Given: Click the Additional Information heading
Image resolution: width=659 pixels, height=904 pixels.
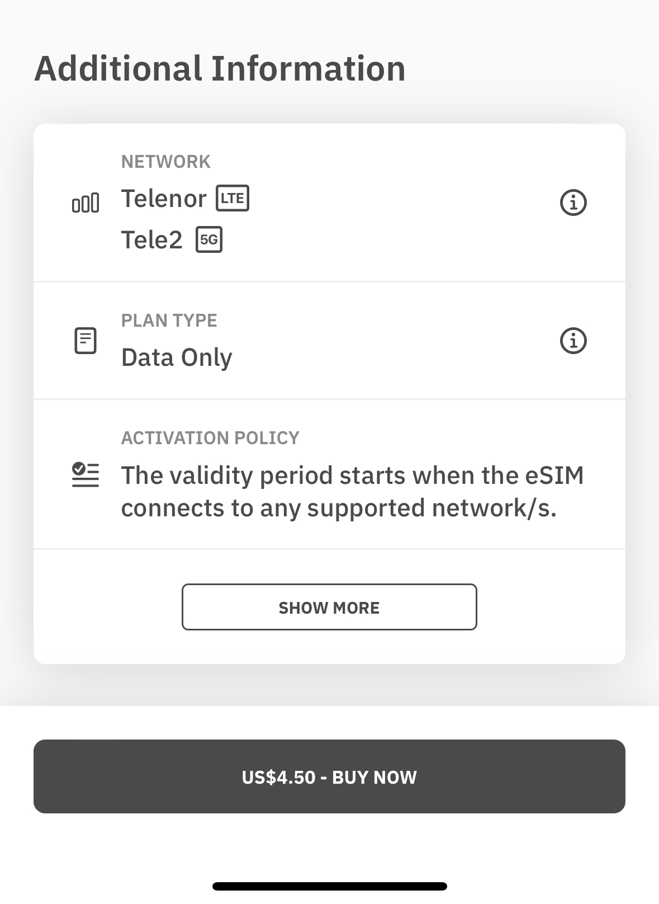Looking at the screenshot, I should point(220,69).
